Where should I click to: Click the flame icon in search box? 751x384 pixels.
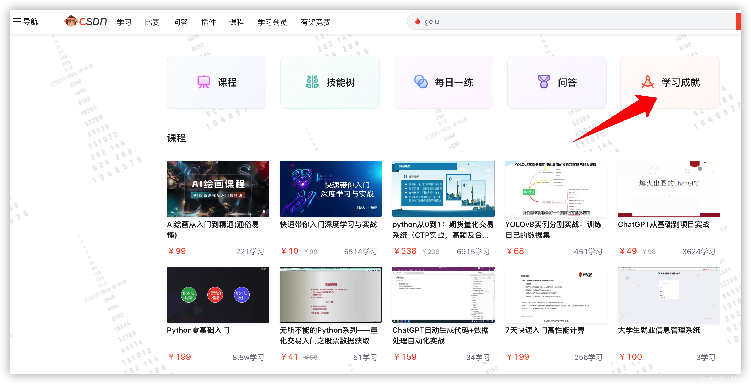pyautogui.click(x=417, y=22)
